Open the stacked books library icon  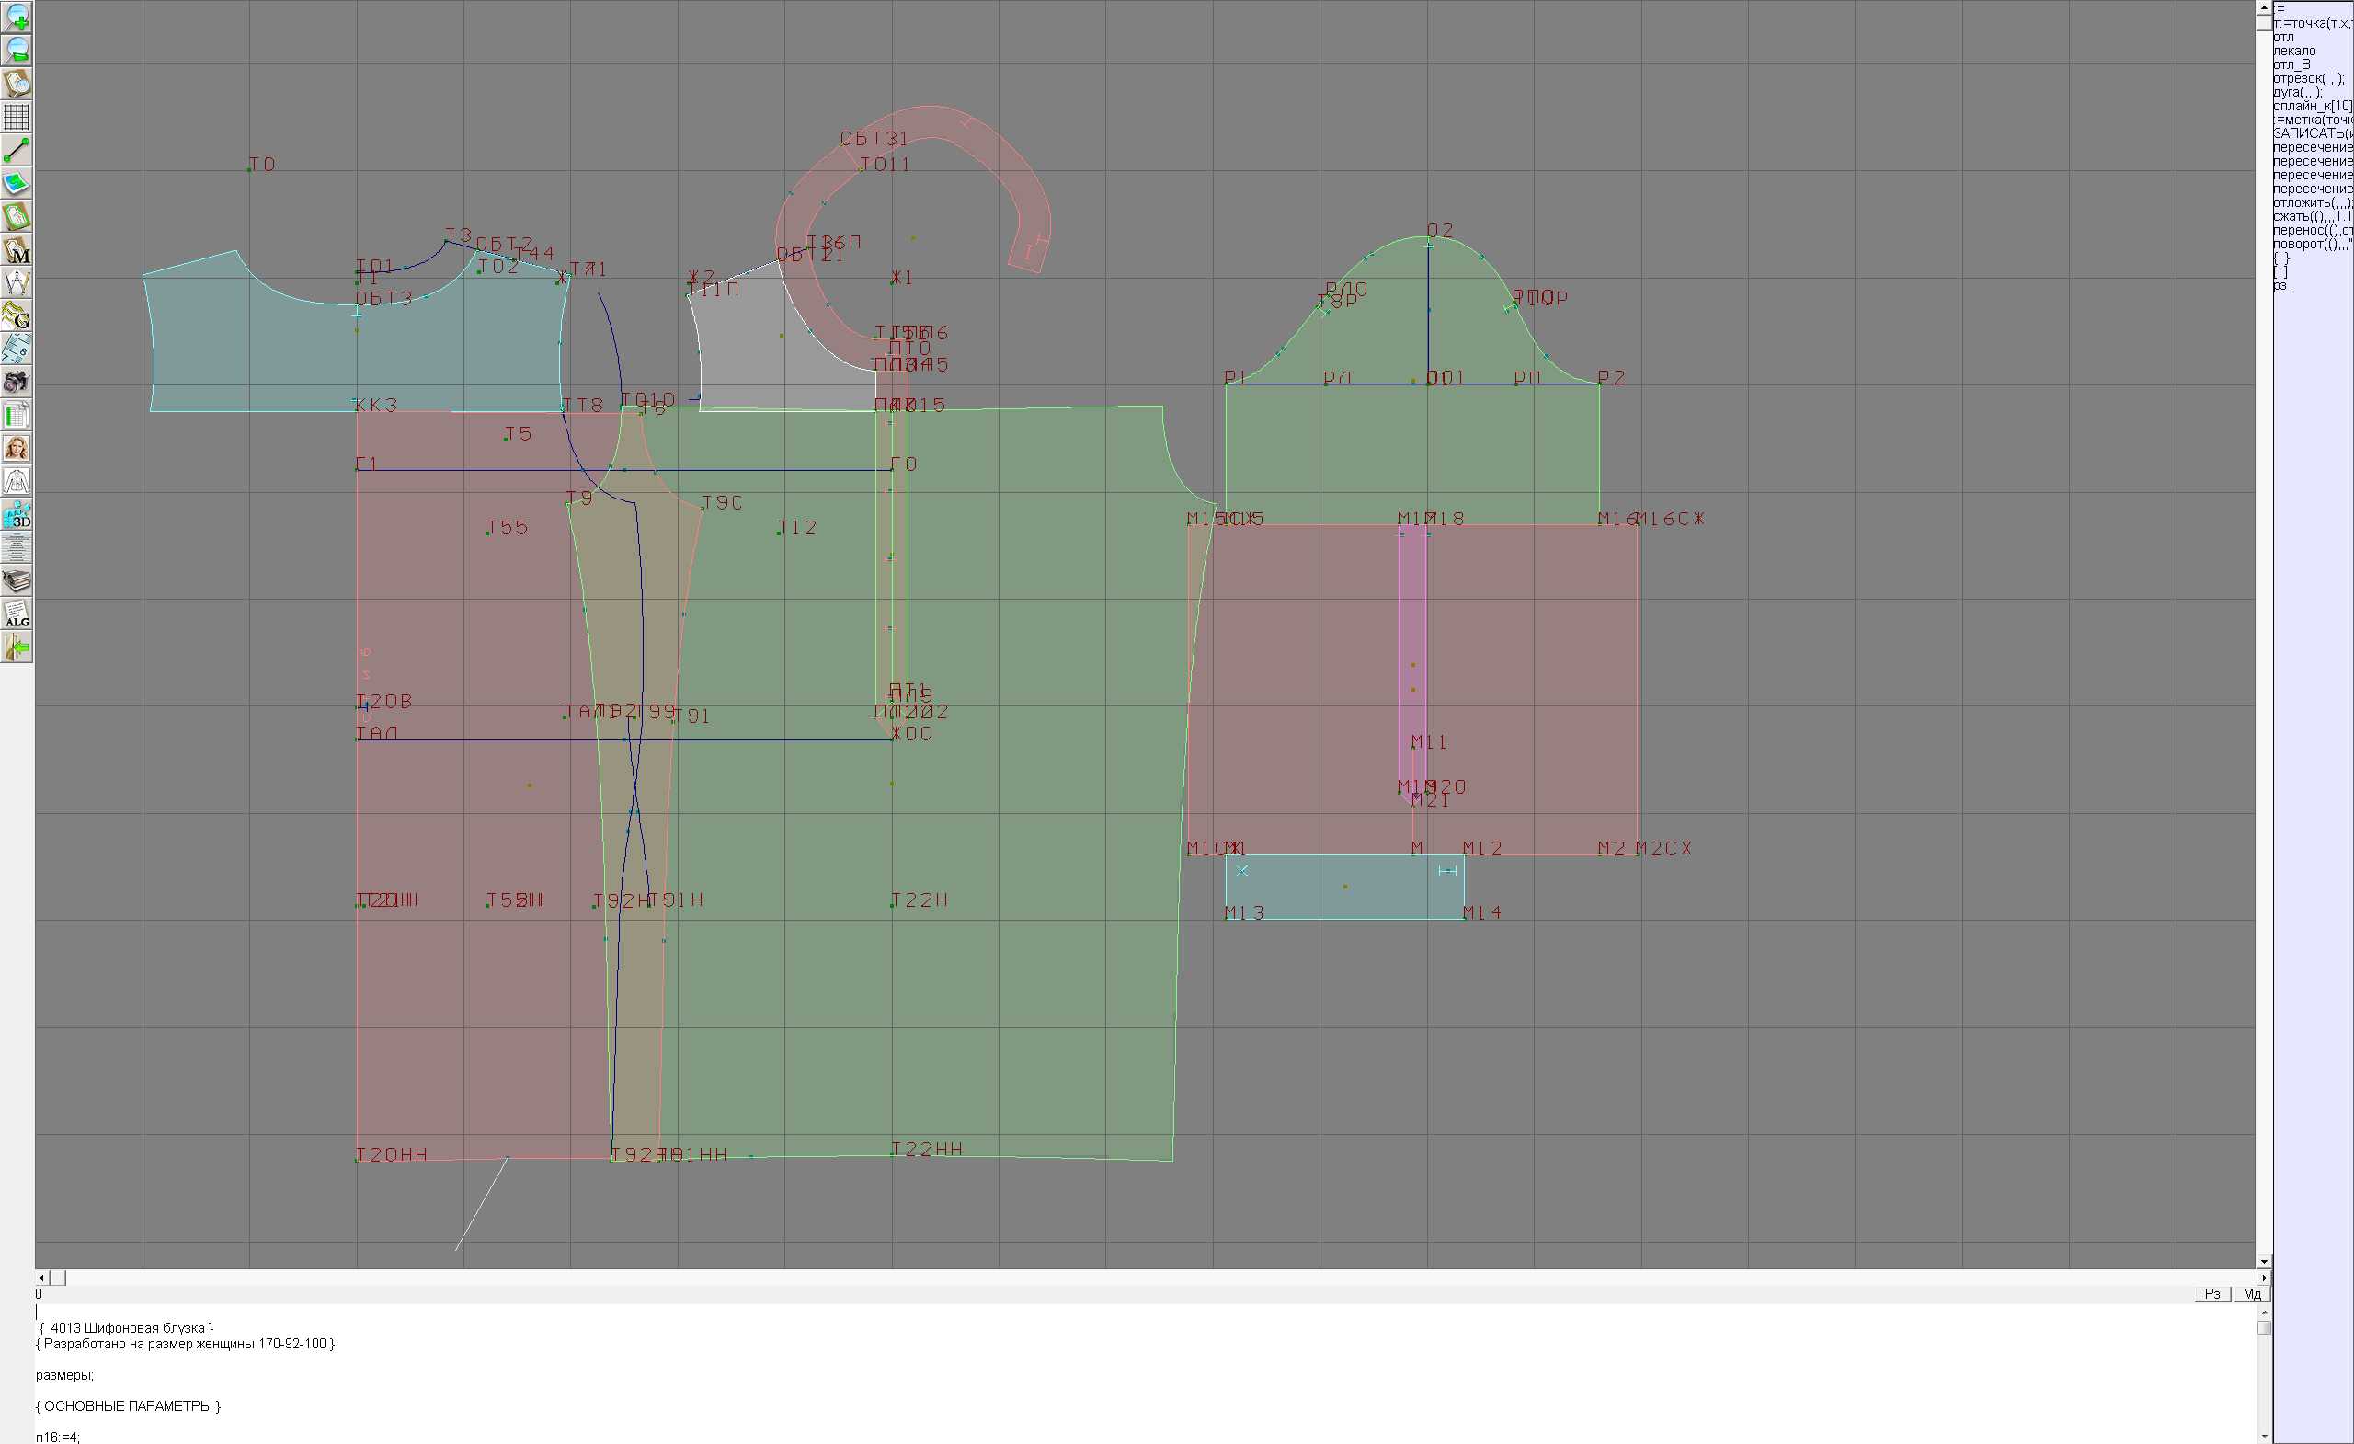click(x=17, y=581)
